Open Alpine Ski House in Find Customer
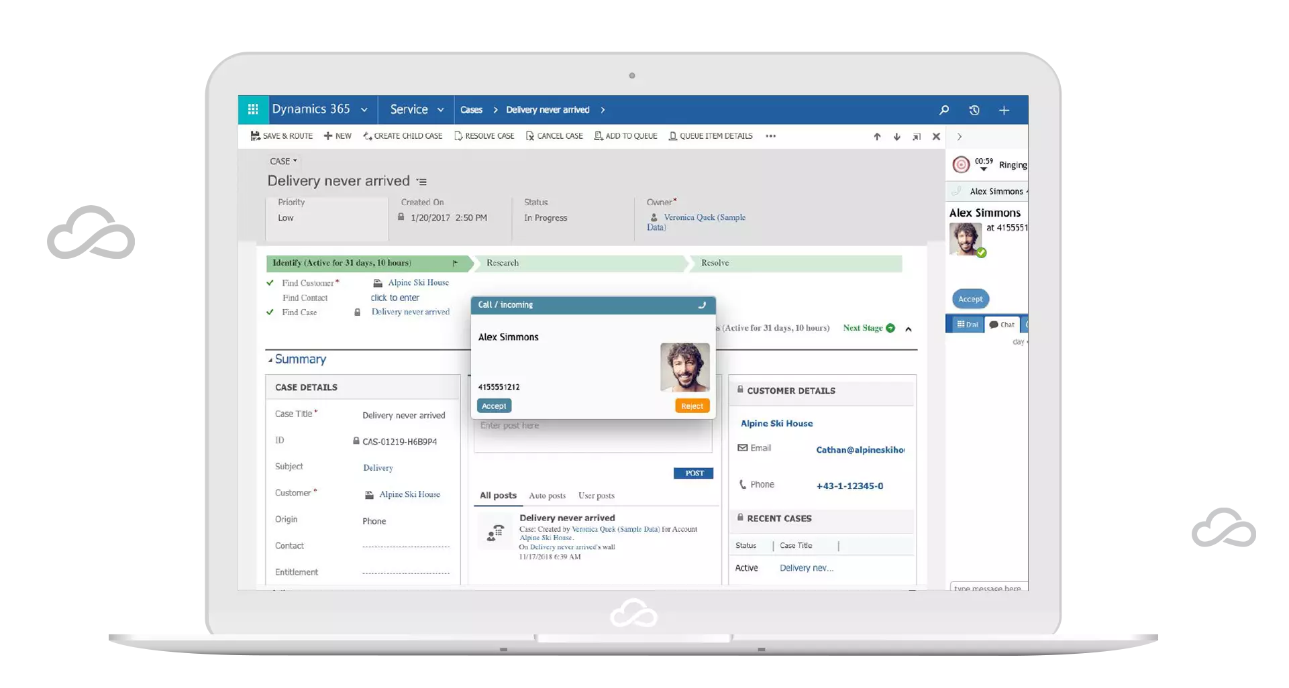This screenshot has height=688, width=1289. pos(418,283)
